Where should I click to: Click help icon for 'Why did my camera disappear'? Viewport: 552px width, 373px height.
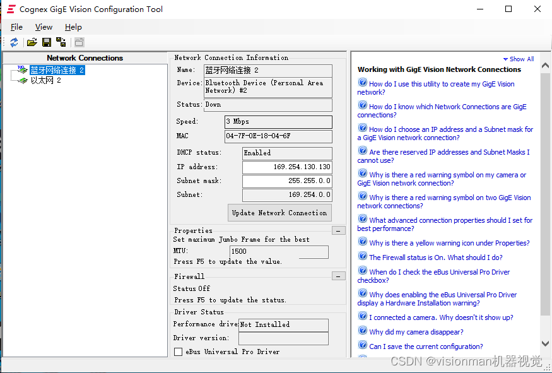coord(363,330)
